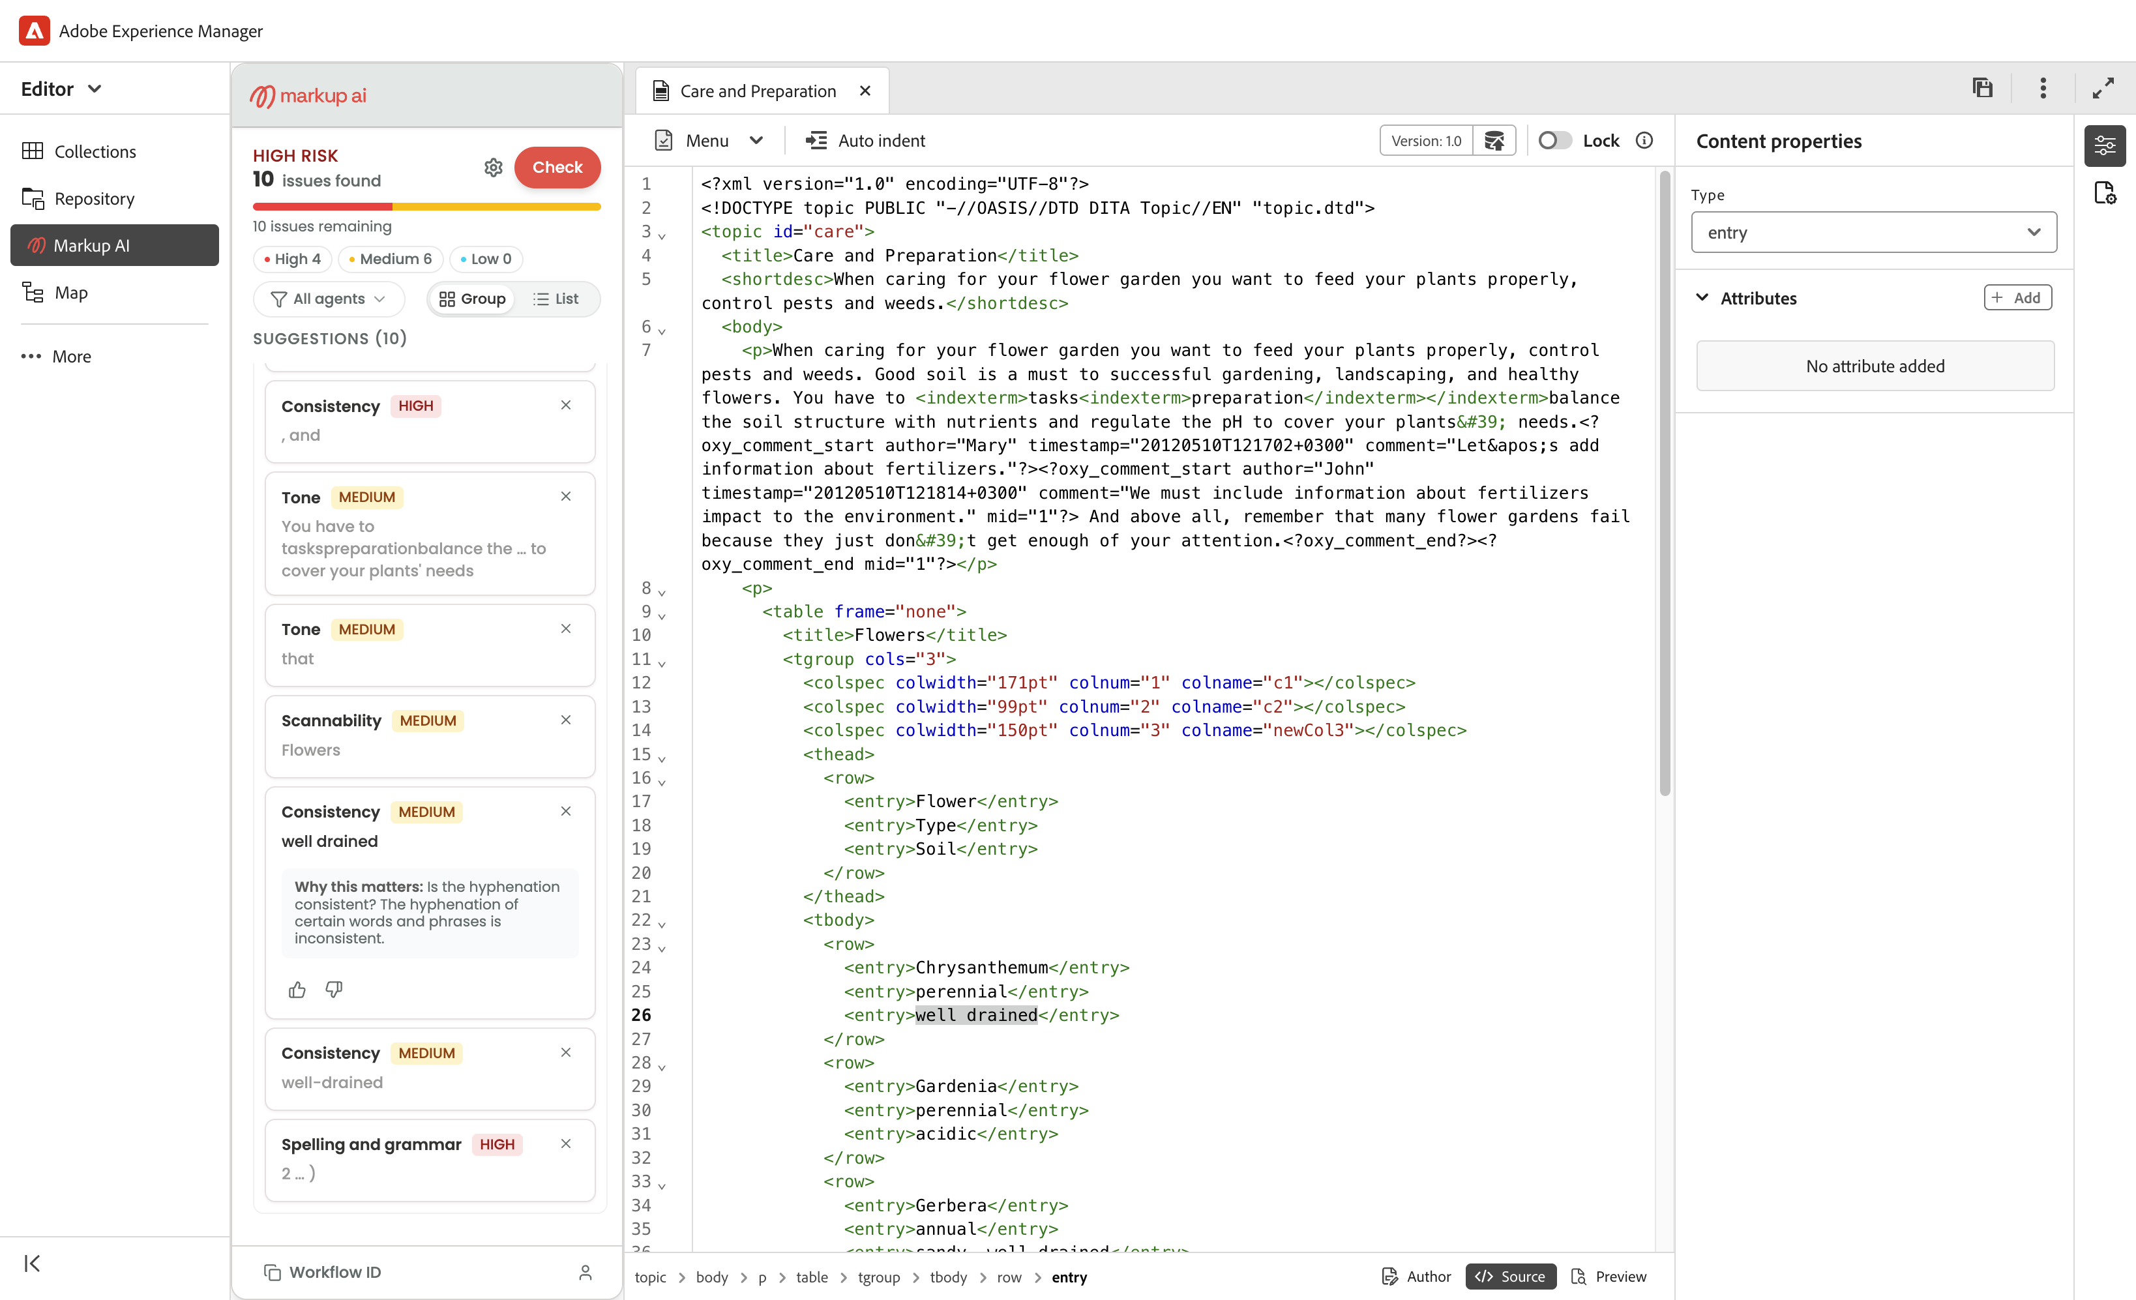Open the file properties icon in right rail
This screenshot has height=1300, width=2136.
point(2105,192)
